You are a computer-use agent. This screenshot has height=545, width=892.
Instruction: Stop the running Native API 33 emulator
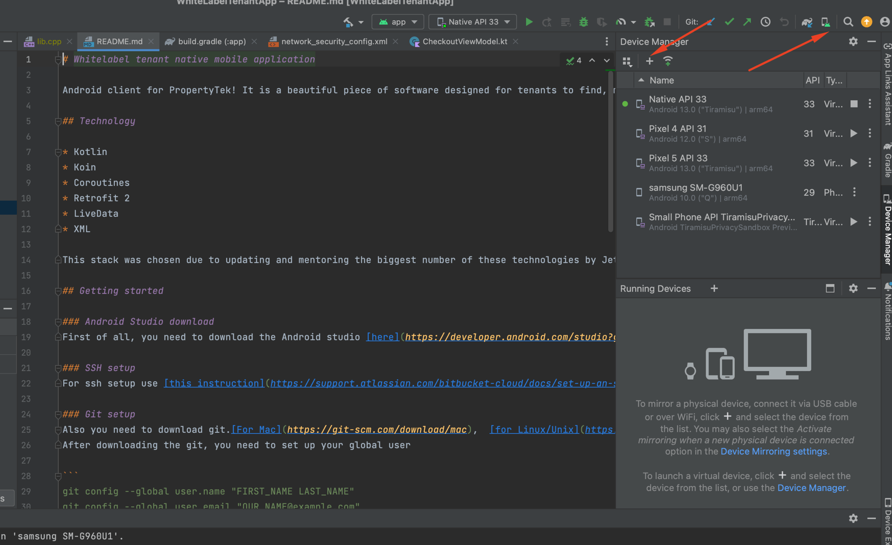854,104
